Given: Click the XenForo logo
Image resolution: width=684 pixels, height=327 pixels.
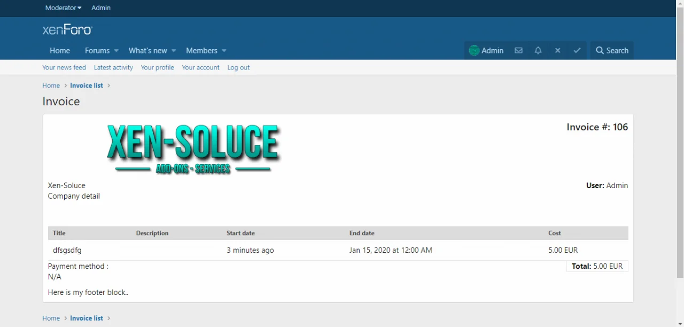Looking at the screenshot, I should tap(67, 30).
